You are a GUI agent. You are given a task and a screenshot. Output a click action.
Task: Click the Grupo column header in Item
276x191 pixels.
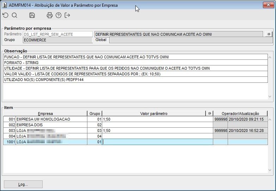click(x=95, y=114)
